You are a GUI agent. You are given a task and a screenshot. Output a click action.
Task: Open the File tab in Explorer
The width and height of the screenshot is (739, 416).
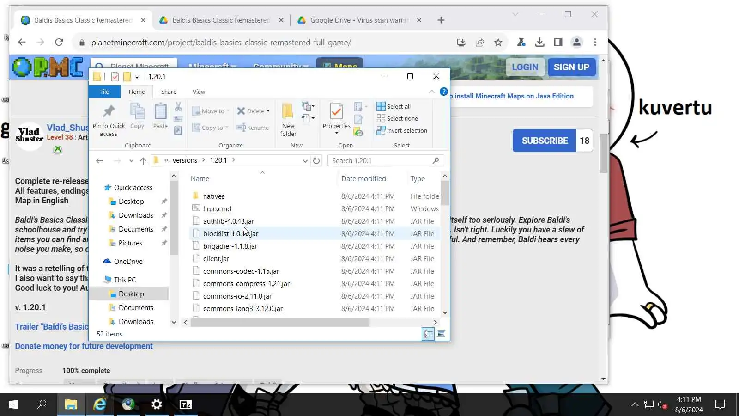click(105, 92)
